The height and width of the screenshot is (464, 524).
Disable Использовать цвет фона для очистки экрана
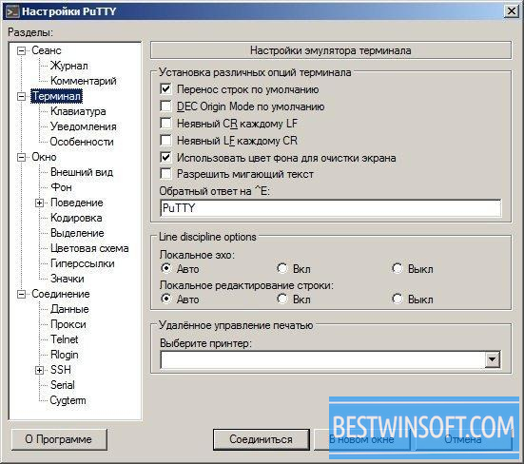pos(165,157)
